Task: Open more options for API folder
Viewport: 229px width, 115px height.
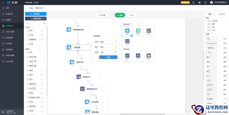Action: click(45, 52)
